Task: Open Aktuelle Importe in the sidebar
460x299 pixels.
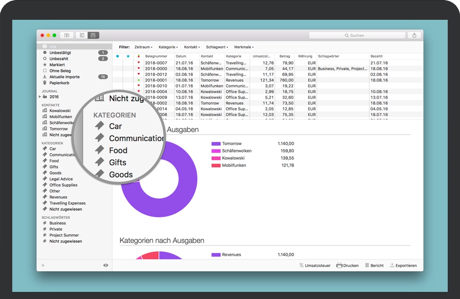Action: point(64,76)
